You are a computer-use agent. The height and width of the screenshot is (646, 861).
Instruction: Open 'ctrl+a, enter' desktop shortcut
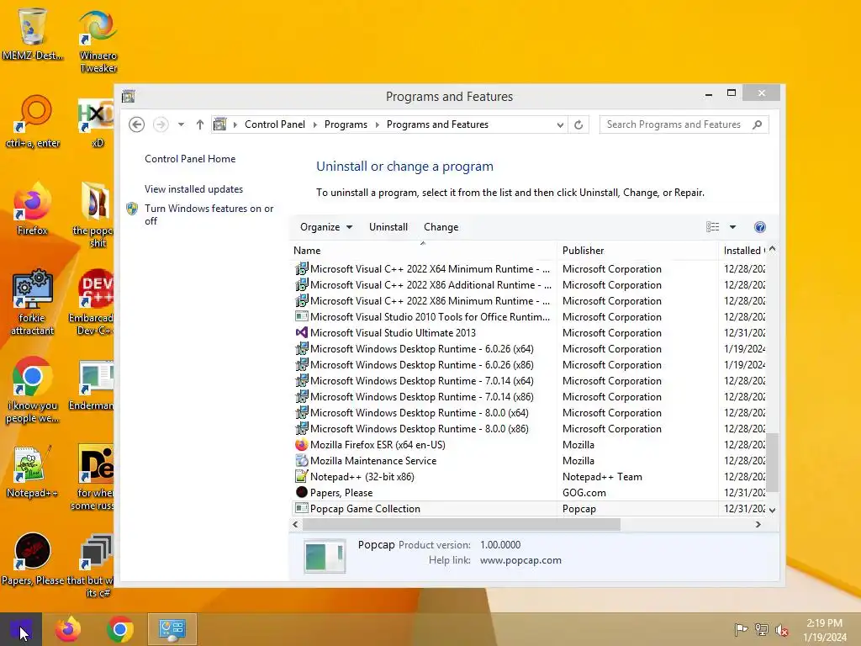[x=33, y=122]
